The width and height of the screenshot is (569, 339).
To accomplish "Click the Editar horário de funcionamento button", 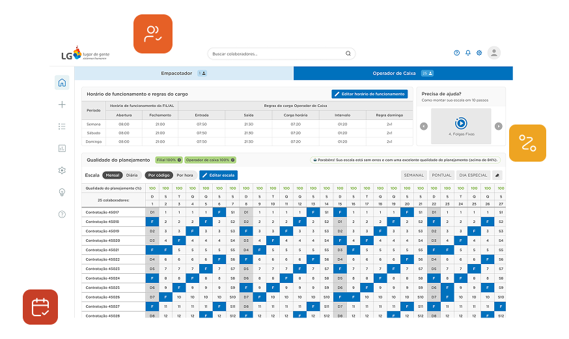I will coord(370,95).
